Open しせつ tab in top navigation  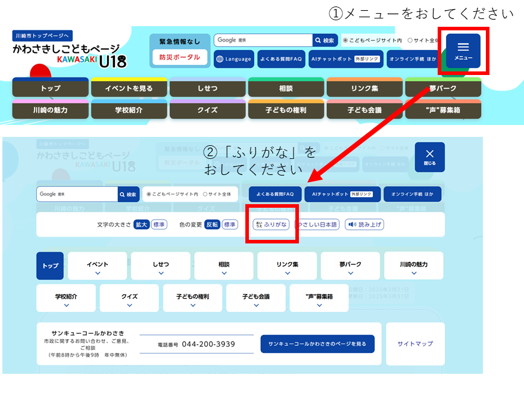coord(208,87)
